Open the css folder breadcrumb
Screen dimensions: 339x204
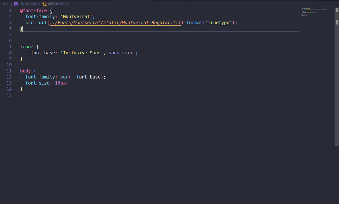coord(6,4)
